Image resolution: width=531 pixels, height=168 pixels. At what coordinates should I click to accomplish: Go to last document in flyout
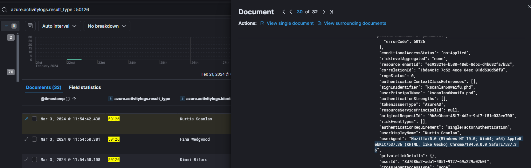click(x=331, y=12)
